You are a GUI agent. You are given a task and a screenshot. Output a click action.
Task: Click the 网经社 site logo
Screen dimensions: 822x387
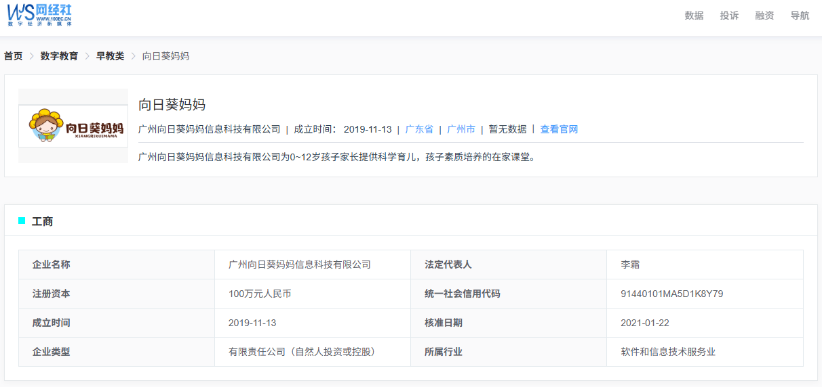[40, 14]
